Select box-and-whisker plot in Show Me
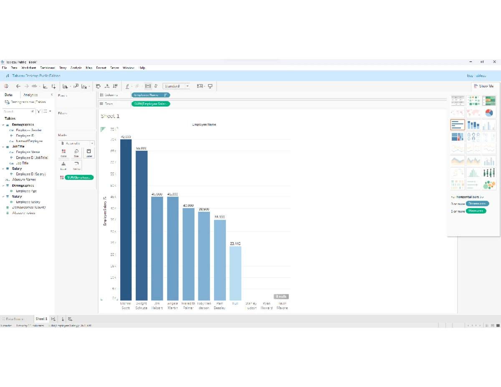501x387 pixels. (x=489, y=172)
